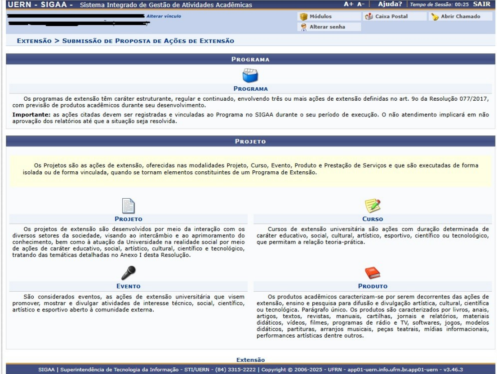This screenshot has height=374, width=497.
Task: Click the Curso notepad with pencil icon
Action: (373, 206)
